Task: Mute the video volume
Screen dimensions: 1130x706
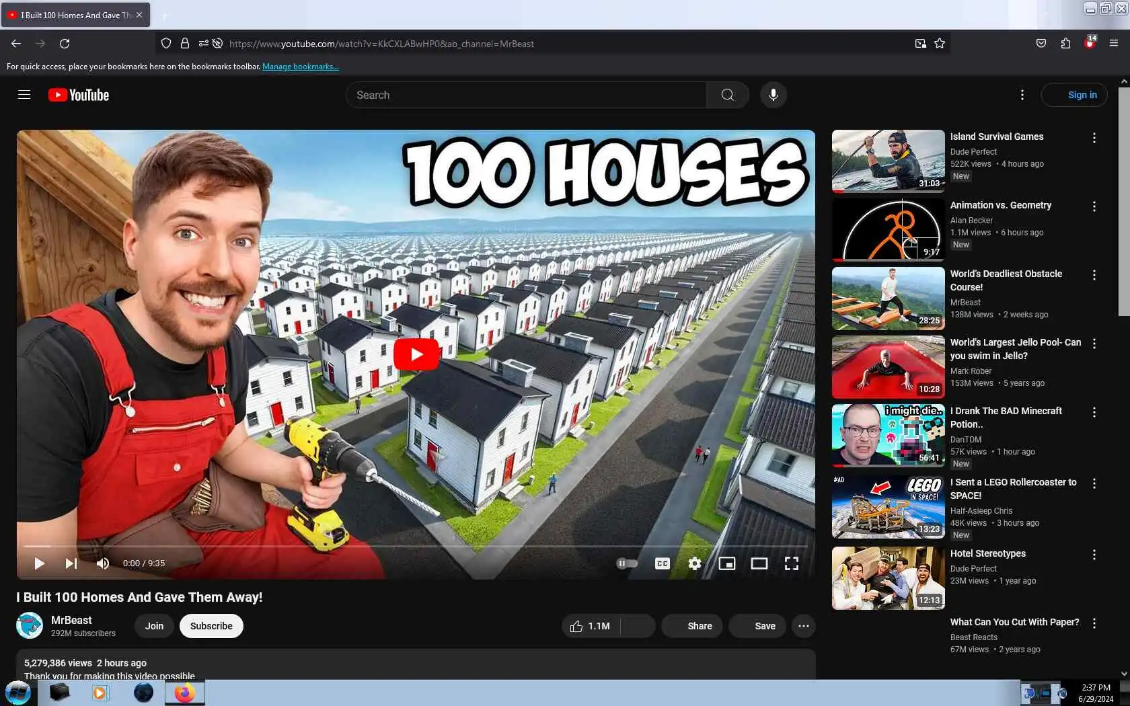Action: point(102,563)
